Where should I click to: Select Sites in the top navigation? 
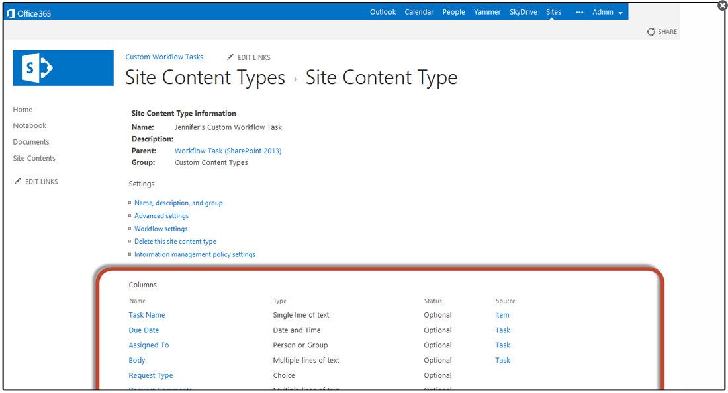553,12
